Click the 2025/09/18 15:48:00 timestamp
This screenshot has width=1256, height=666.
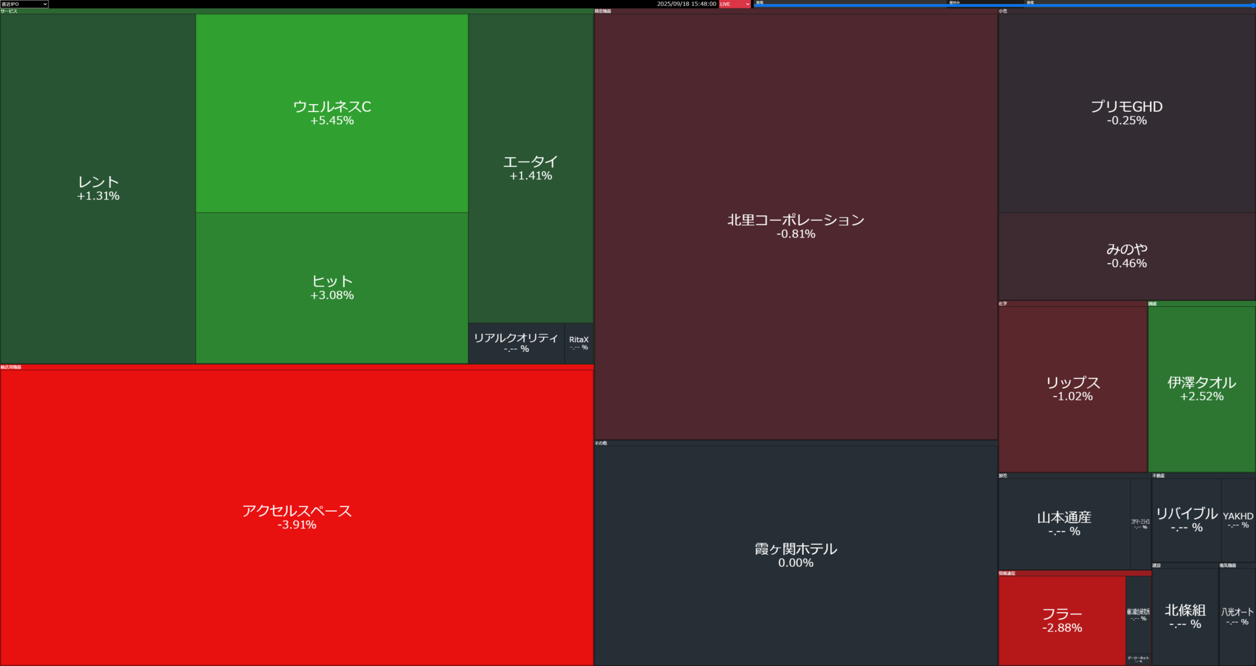(686, 4)
